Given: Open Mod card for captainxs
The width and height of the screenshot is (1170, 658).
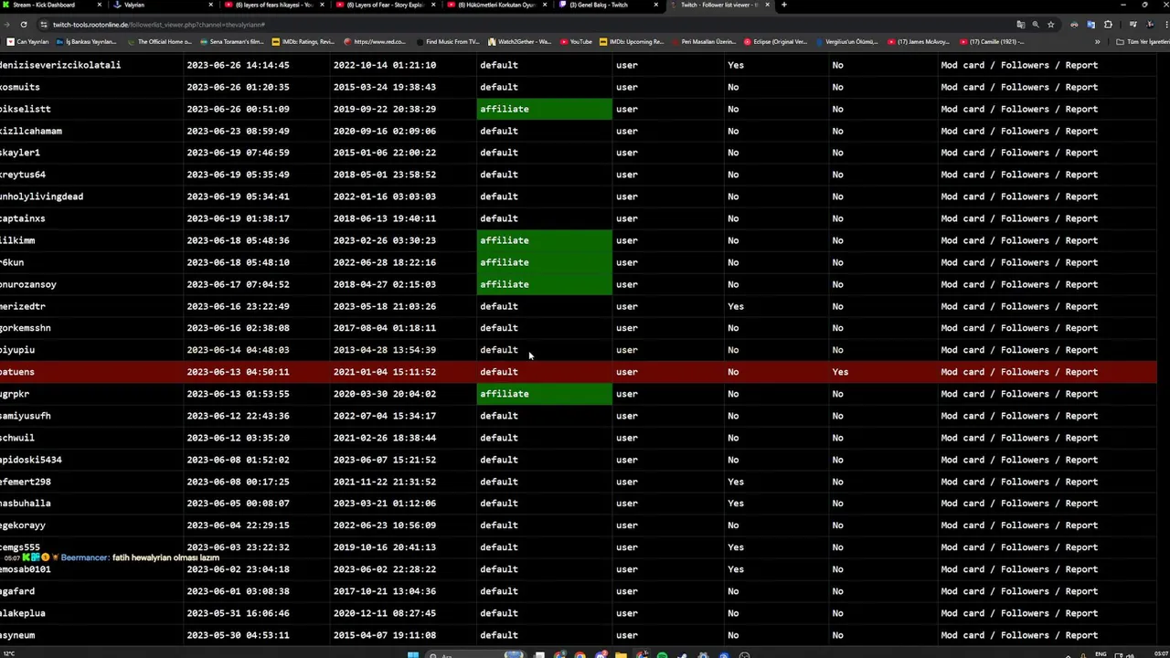Looking at the screenshot, I should (x=963, y=218).
